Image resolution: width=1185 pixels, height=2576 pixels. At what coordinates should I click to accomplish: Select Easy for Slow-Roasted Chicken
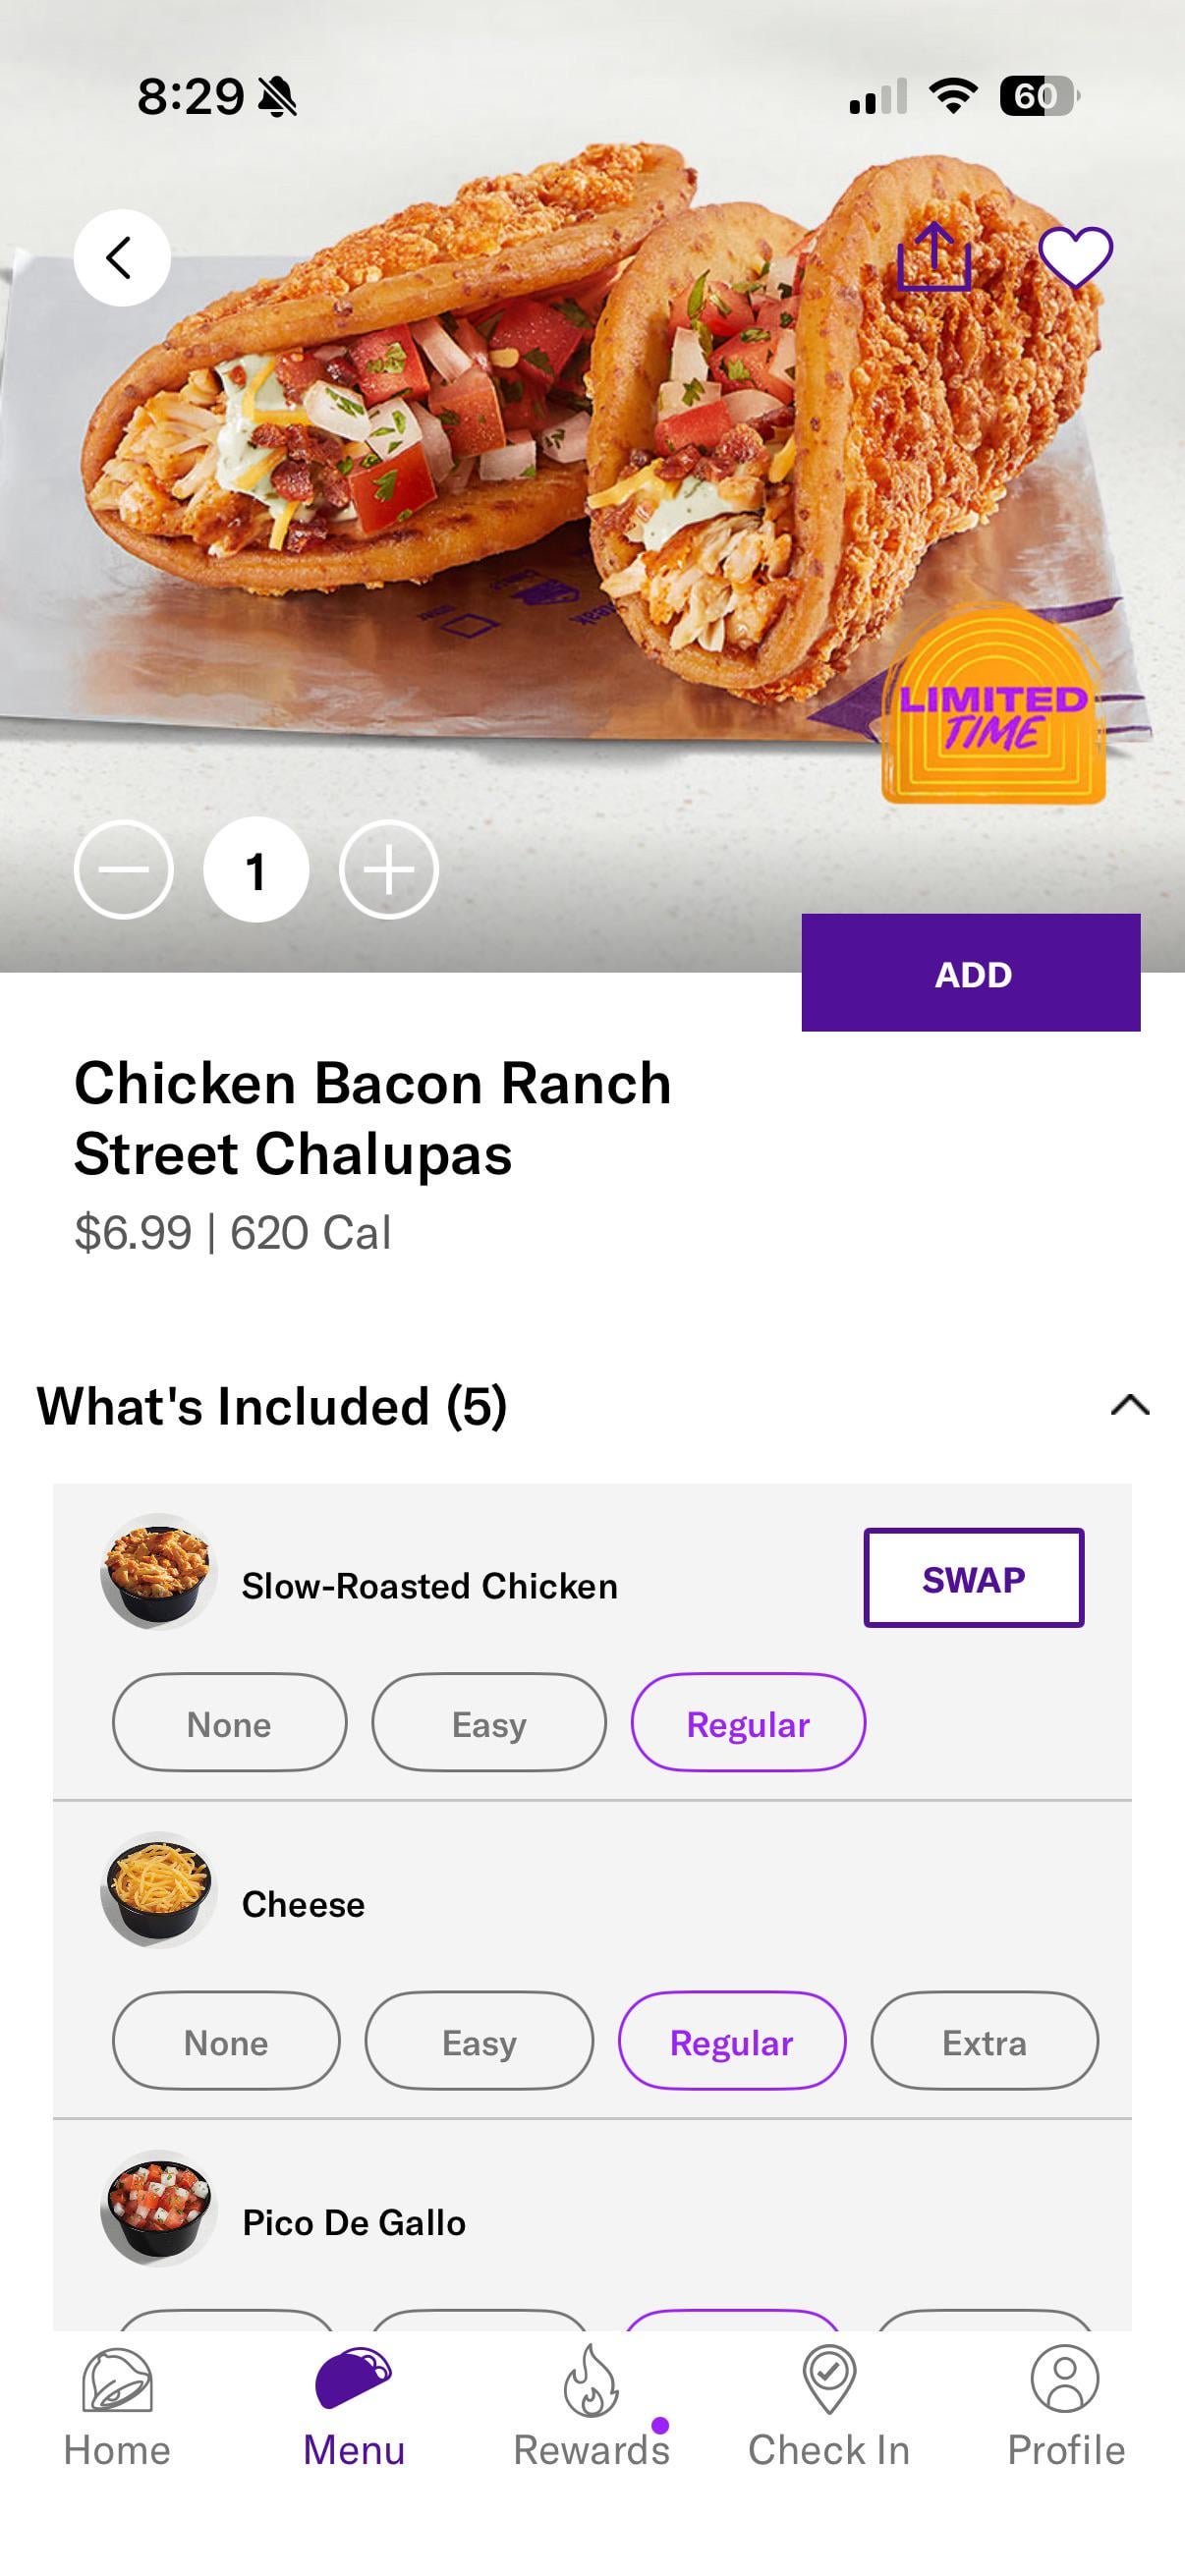click(489, 1723)
